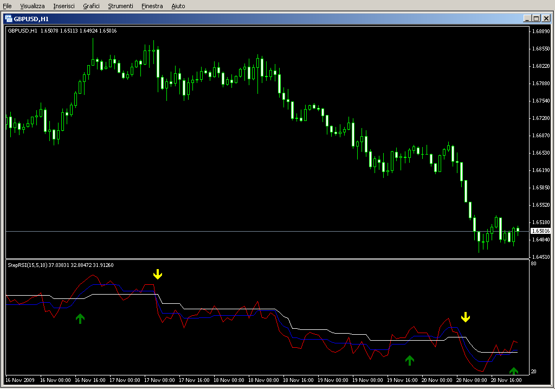Maximize the GBPUSD,H1 chart window
The width and height of the screenshot is (555, 389).
coord(536,18)
